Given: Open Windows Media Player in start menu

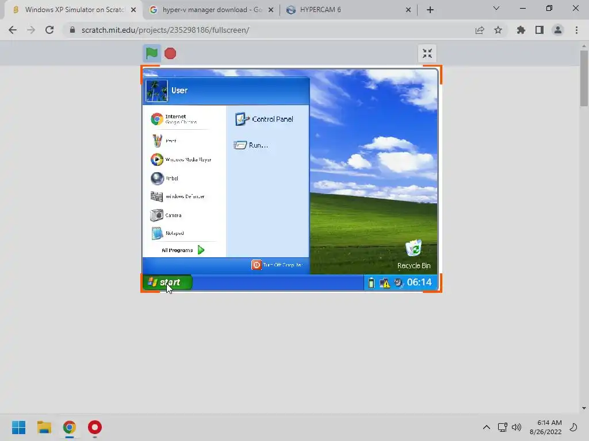Looking at the screenshot, I should click(181, 160).
